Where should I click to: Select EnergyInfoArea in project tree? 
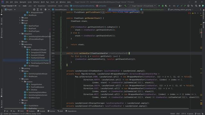(x=36, y=84)
